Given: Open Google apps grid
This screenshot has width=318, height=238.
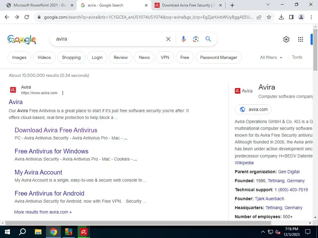Looking at the screenshot, I should 301,39.
